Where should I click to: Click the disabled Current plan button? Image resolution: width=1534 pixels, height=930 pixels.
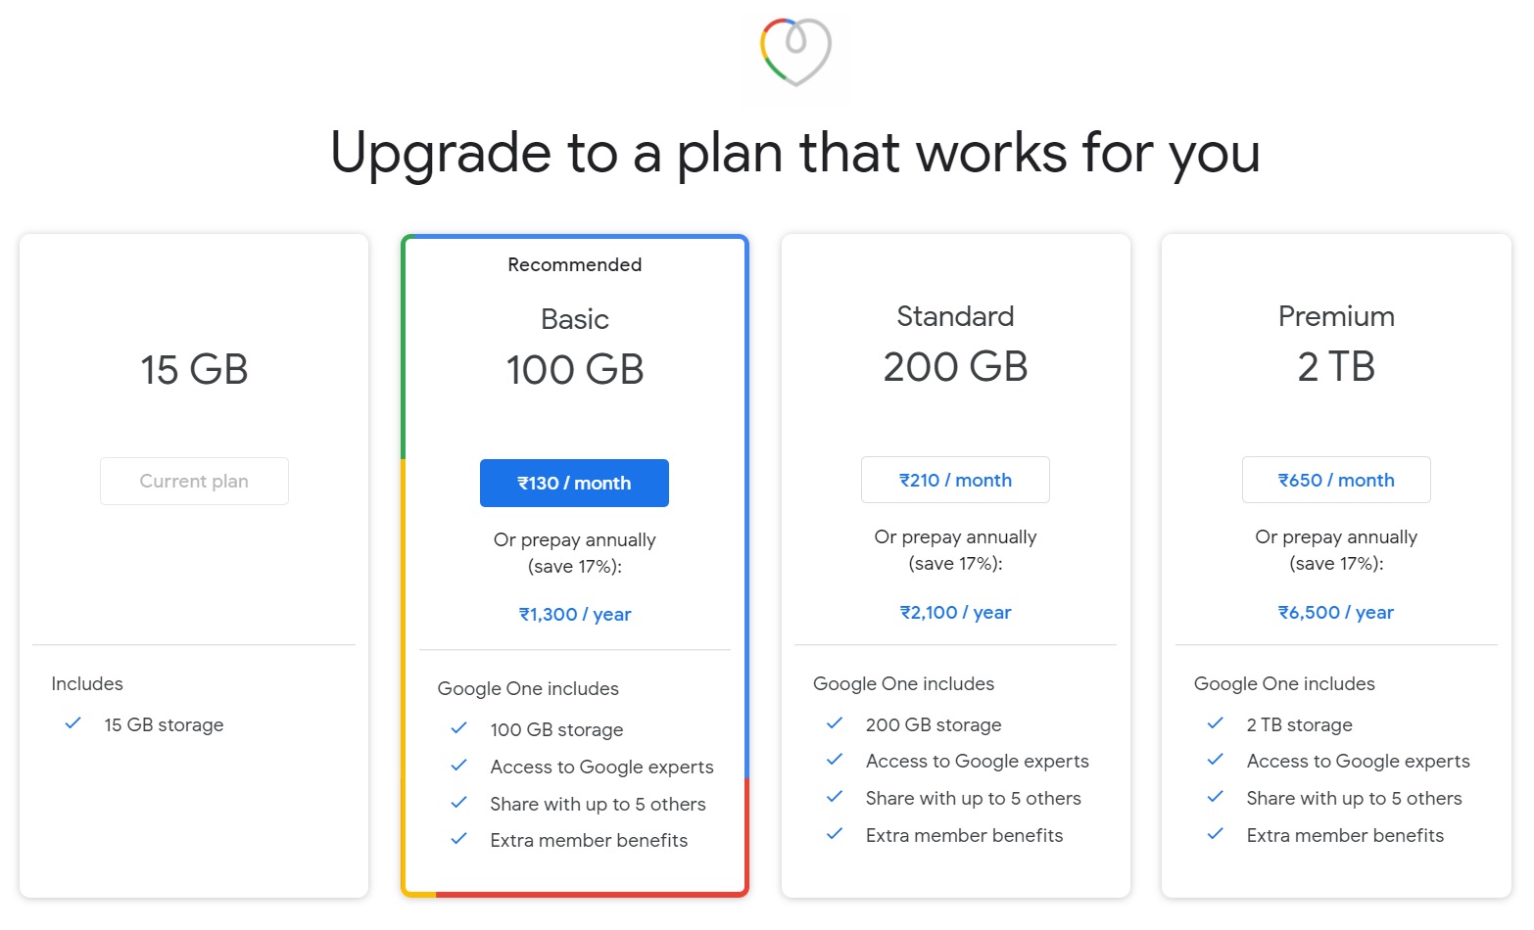tap(194, 481)
